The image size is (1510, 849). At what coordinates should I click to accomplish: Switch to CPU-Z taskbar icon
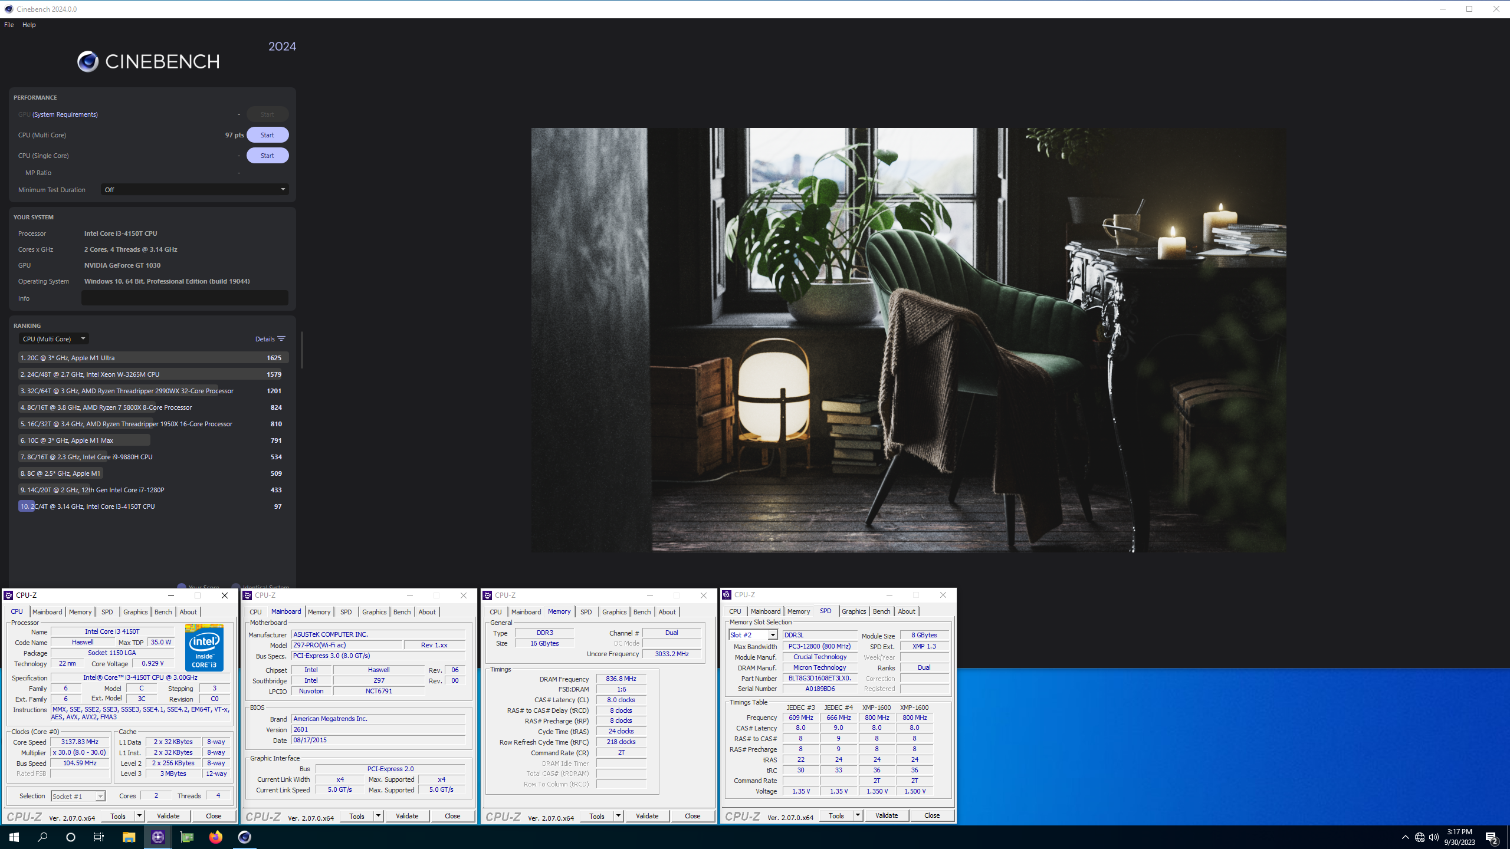point(157,837)
